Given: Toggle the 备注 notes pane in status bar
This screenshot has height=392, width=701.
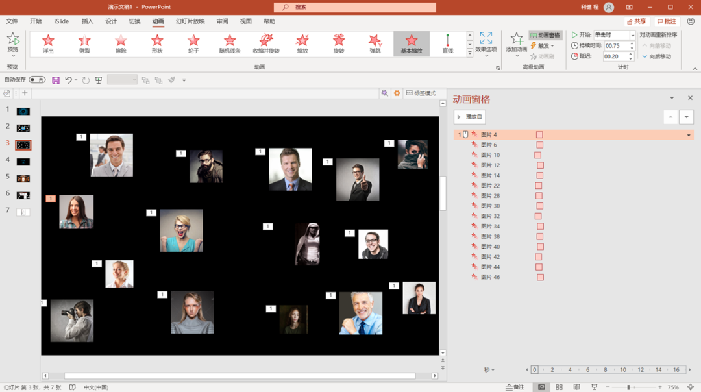Looking at the screenshot, I should (x=515, y=387).
